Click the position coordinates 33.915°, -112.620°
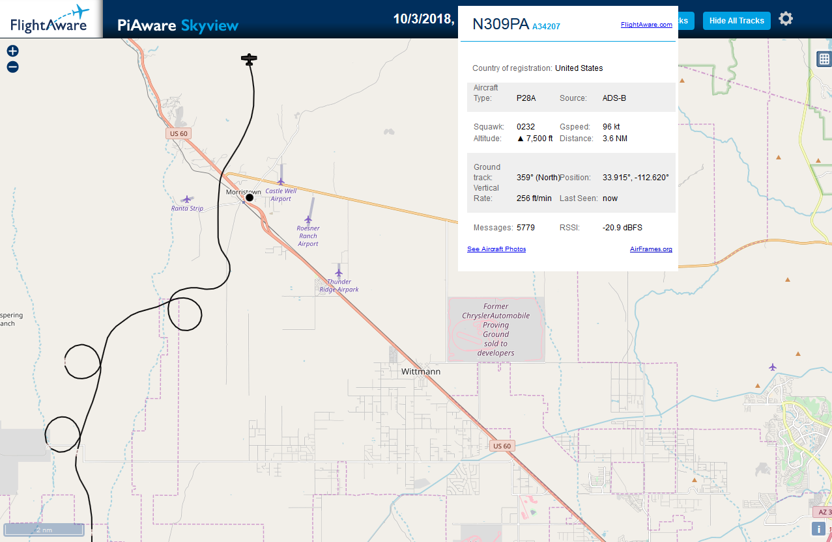 click(636, 177)
